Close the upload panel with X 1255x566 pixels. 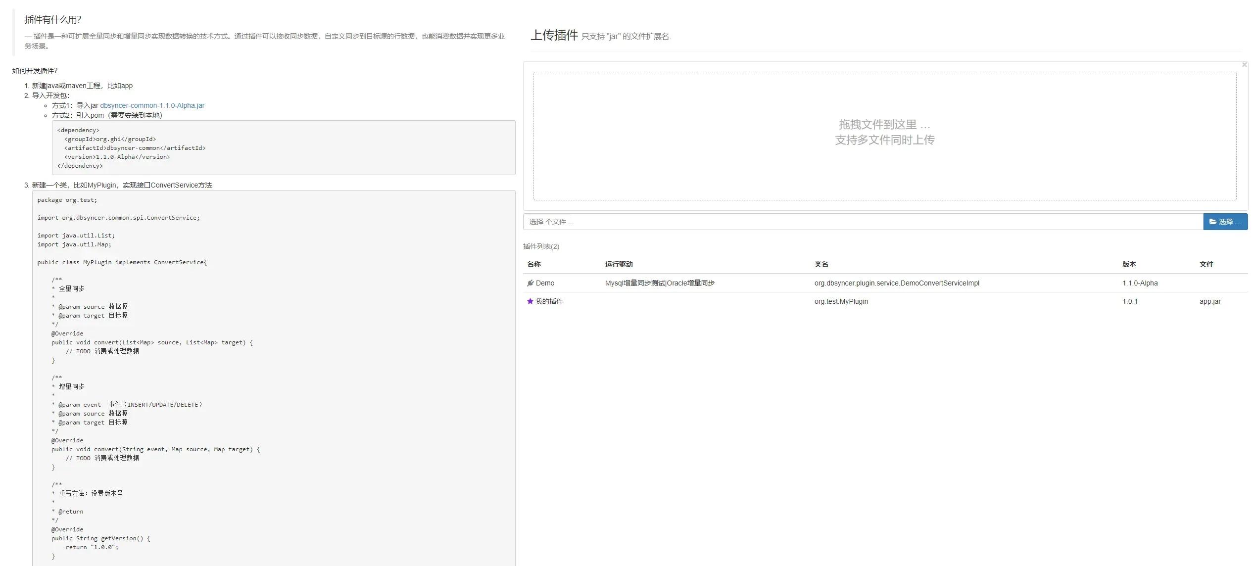(x=1244, y=65)
